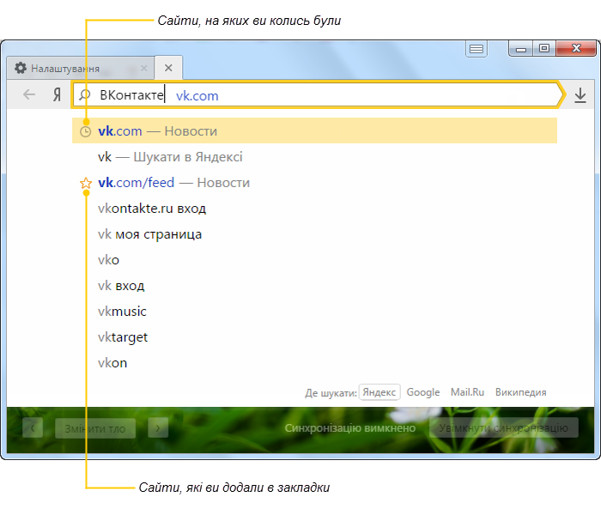Search with Mail.Ru engine link

click(x=467, y=392)
